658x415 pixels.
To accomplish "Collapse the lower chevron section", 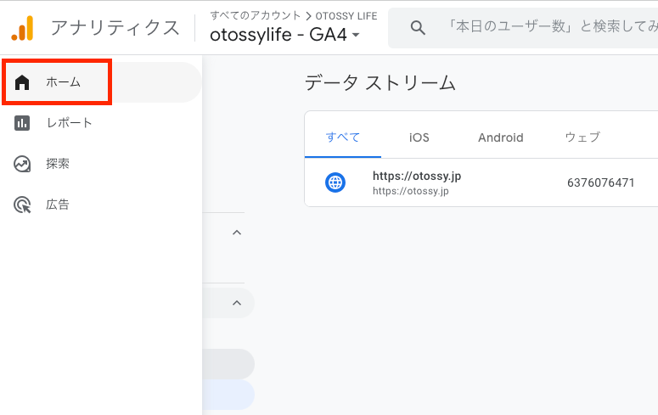I will pos(237,303).
